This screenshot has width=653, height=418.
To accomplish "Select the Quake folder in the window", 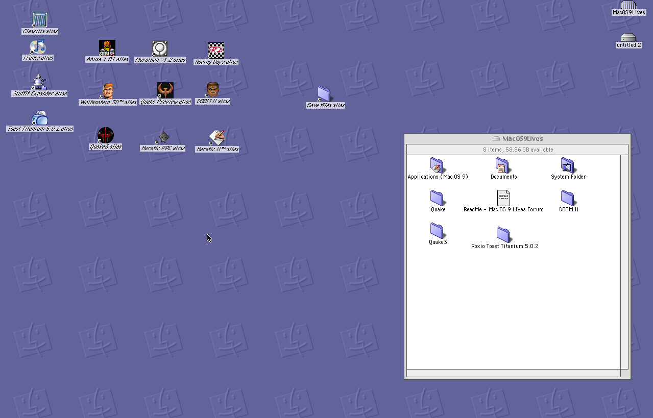I will coord(437,198).
